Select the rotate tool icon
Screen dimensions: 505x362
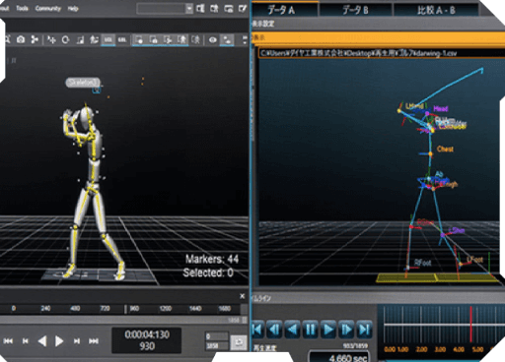pos(65,39)
